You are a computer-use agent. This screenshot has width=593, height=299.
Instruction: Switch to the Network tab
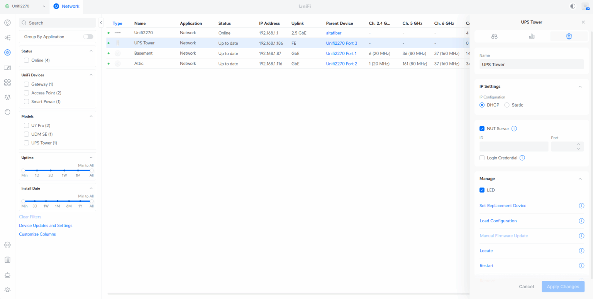66,6
